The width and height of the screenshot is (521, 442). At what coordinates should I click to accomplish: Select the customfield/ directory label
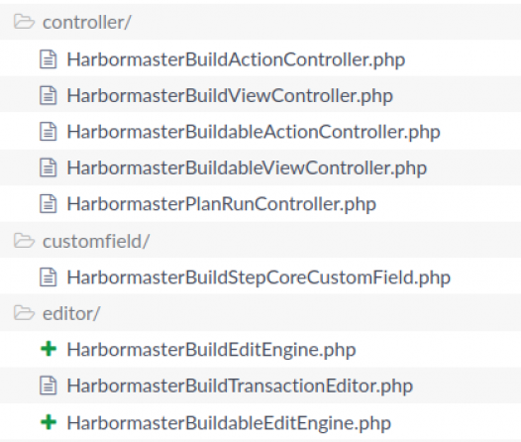click(96, 241)
